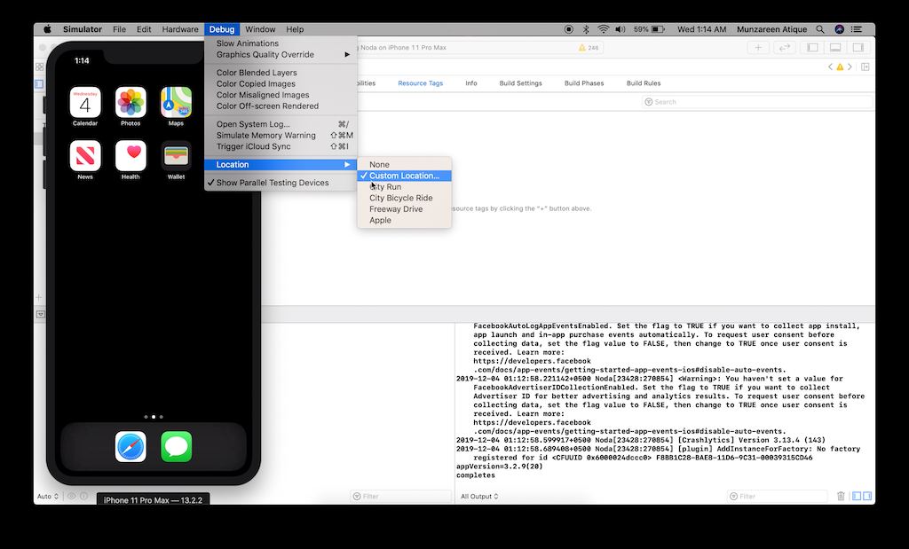Open the Wallet app in the simulator

pyautogui.click(x=177, y=156)
